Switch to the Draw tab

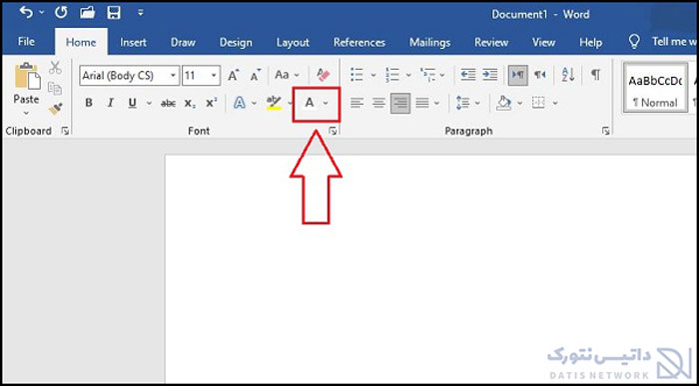183,42
